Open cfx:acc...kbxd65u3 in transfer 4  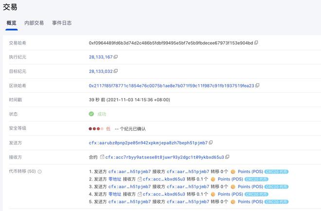(x=164, y=194)
